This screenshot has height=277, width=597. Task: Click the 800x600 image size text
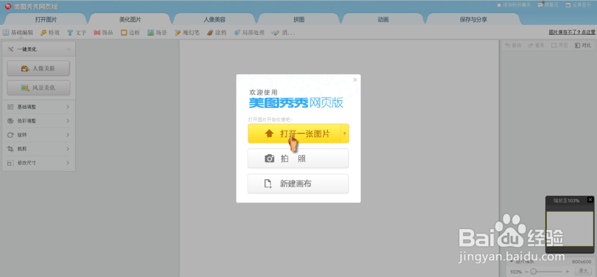[x=581, y=262]
